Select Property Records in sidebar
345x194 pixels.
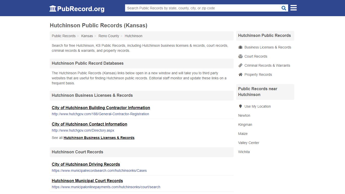pyautogui.click(x=258, y=75)
